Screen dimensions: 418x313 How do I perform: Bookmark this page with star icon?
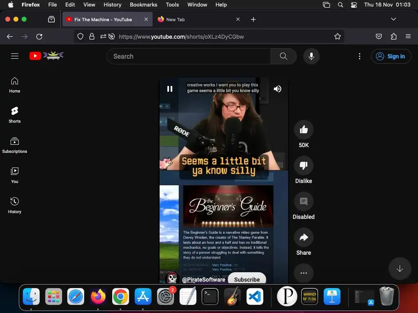[338, 36]
